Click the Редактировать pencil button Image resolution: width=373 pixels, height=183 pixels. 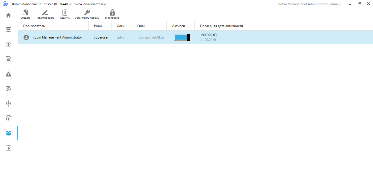45,14
